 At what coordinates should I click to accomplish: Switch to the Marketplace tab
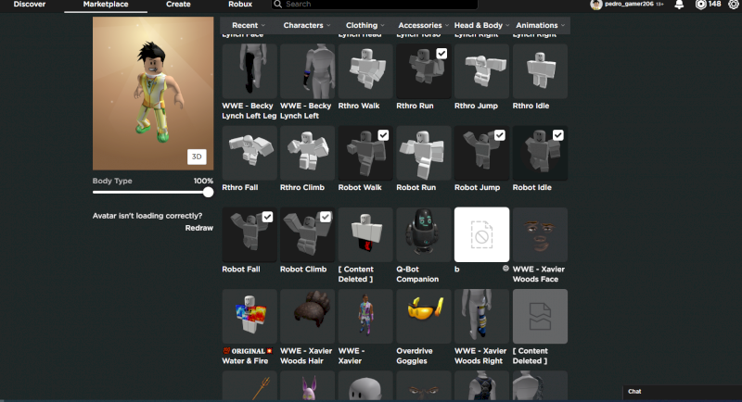[x=106, y=5]
